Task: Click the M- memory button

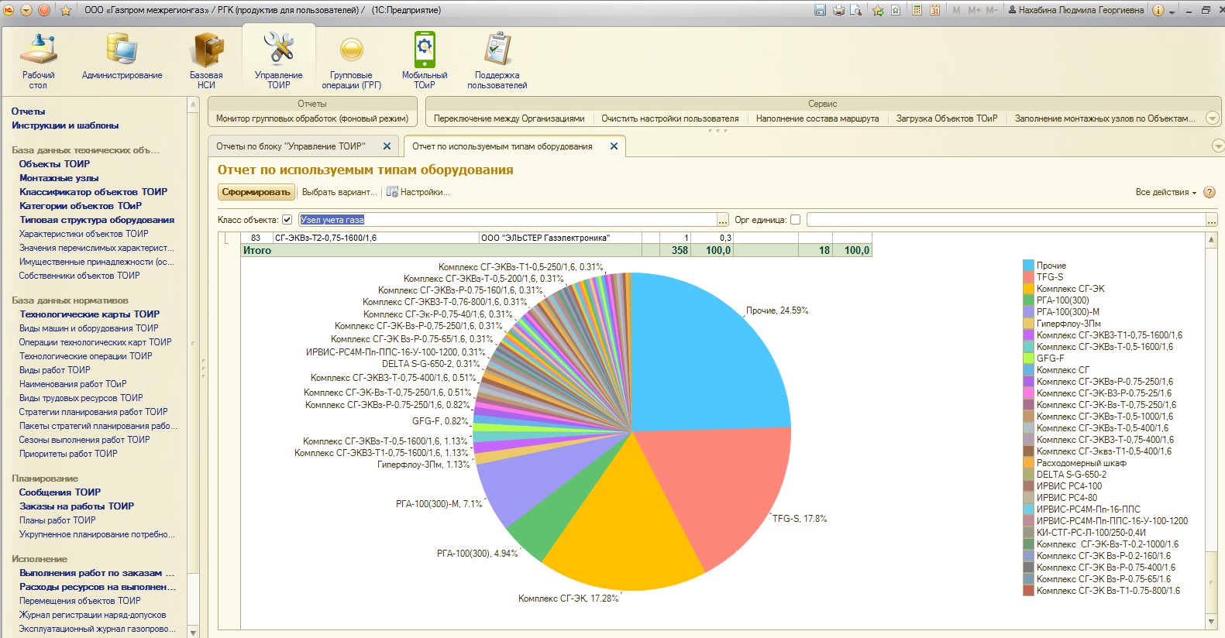Action: click(992, 10)
